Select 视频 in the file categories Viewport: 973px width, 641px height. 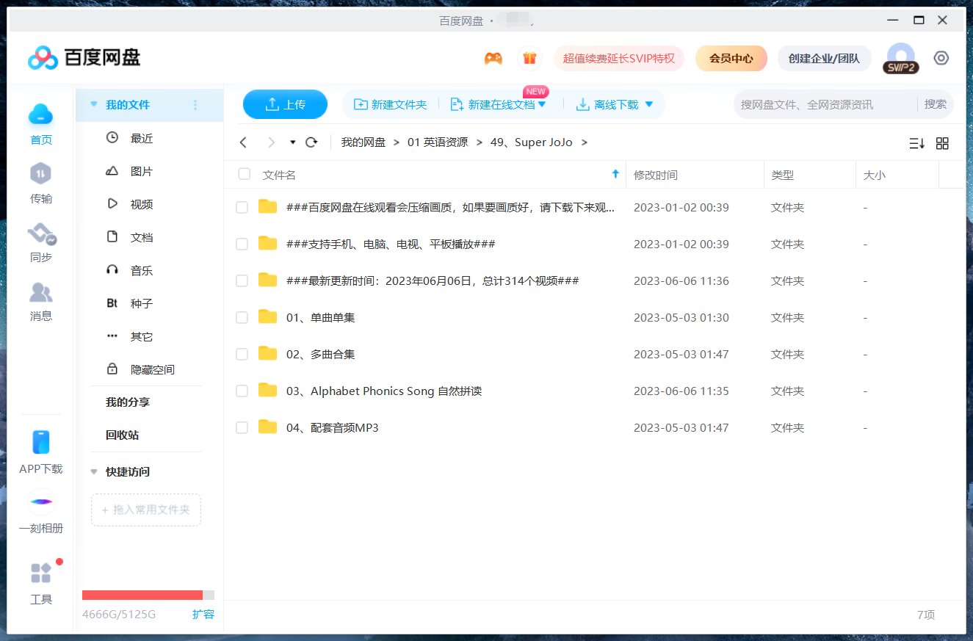pyautogui.click(x=141, y=205)
